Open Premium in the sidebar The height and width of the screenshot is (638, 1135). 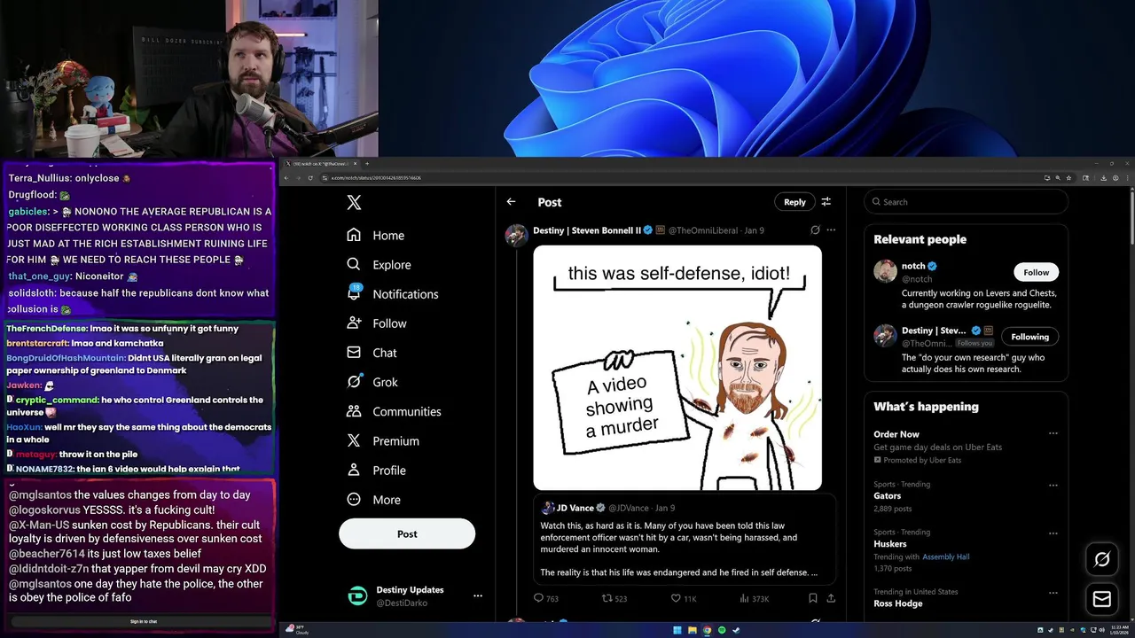383,440
